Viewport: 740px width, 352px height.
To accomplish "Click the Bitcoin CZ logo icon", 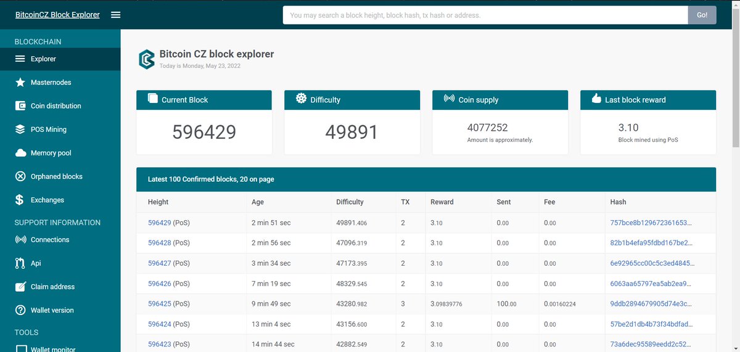I will coord(146,59).
